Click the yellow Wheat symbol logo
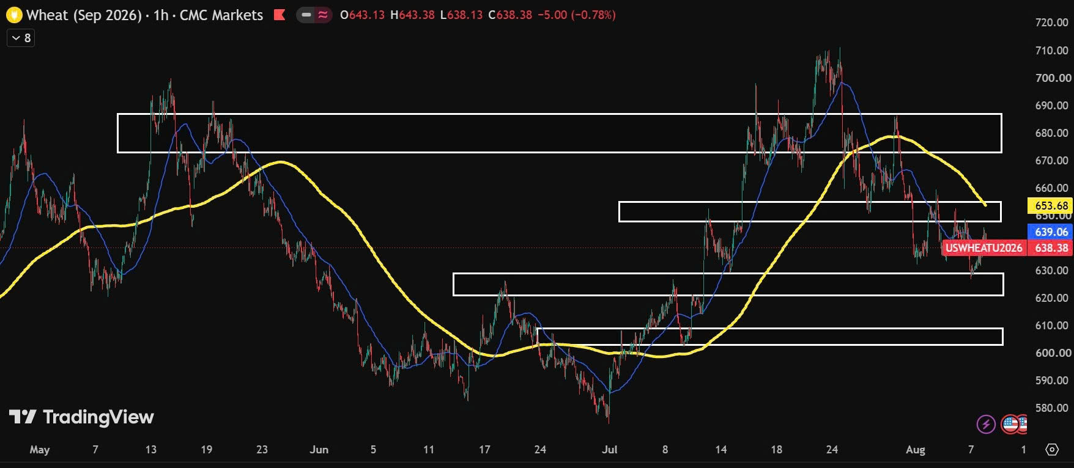This screenshot has width=1074, height=468. (x=13, y=15)
